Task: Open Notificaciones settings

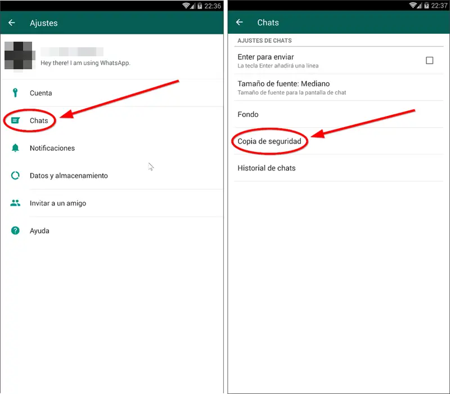Action: pyautogui.click(x=112, y=148)
